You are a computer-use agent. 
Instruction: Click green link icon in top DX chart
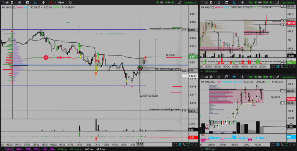tap(251, 2)
